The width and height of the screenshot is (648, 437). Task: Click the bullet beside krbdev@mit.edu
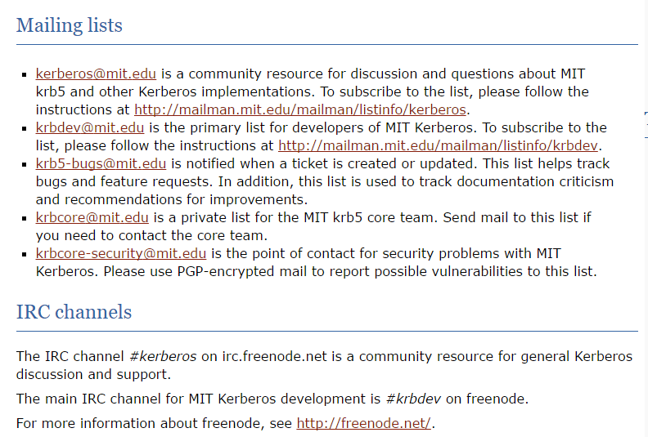pos(25,129)
